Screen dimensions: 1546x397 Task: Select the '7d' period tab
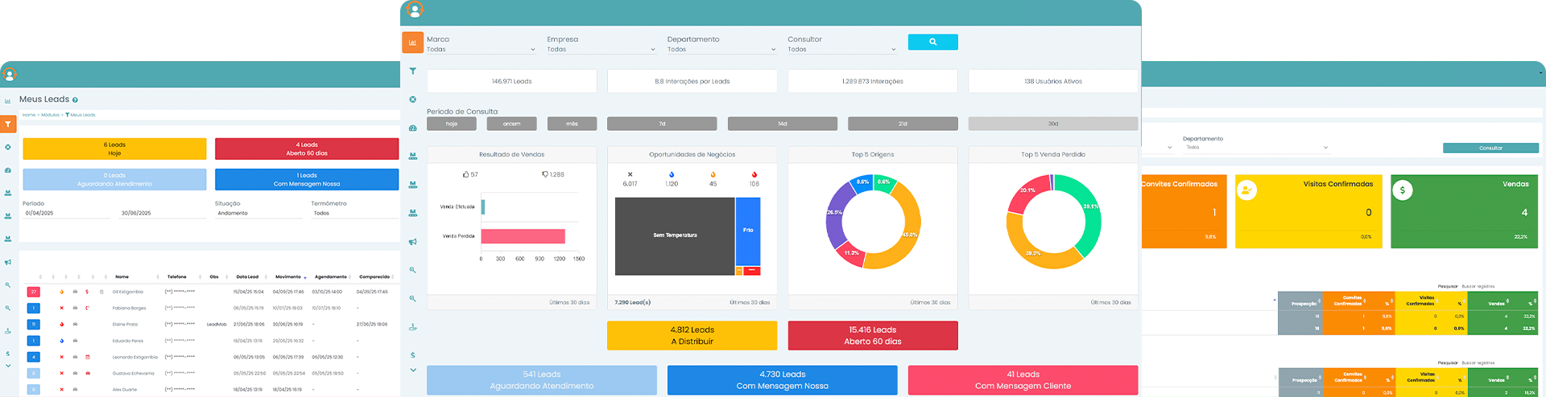pos(662,124)
